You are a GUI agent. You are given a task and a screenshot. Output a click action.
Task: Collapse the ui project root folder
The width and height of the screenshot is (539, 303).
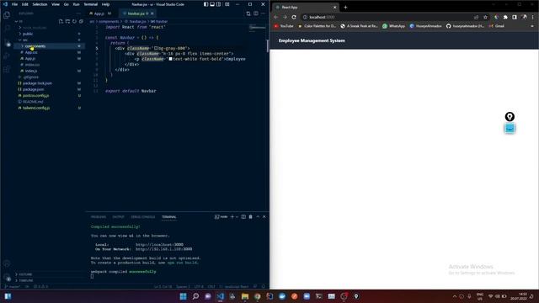pos(17,21)
